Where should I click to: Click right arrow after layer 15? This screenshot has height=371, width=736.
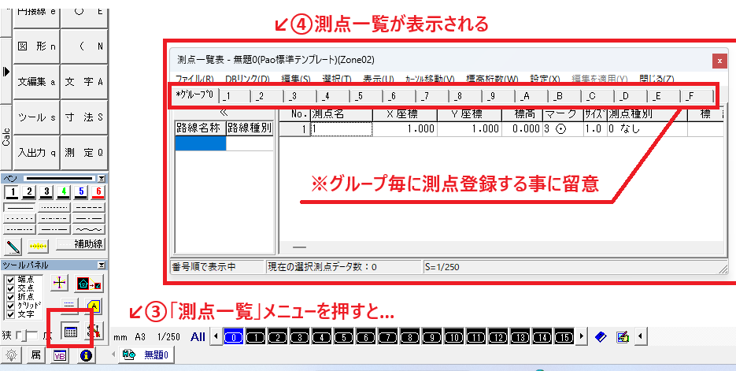click(582, 336)
